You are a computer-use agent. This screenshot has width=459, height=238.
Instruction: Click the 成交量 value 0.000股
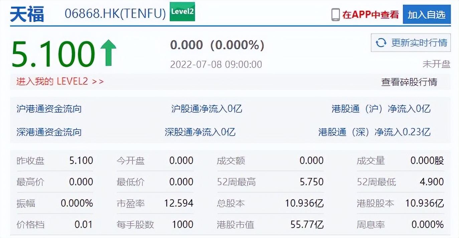click(x=427, y=161)
